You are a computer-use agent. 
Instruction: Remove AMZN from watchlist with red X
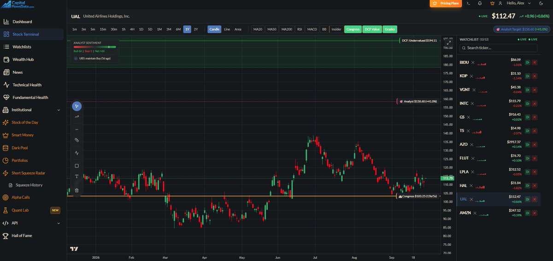point(535,213)
